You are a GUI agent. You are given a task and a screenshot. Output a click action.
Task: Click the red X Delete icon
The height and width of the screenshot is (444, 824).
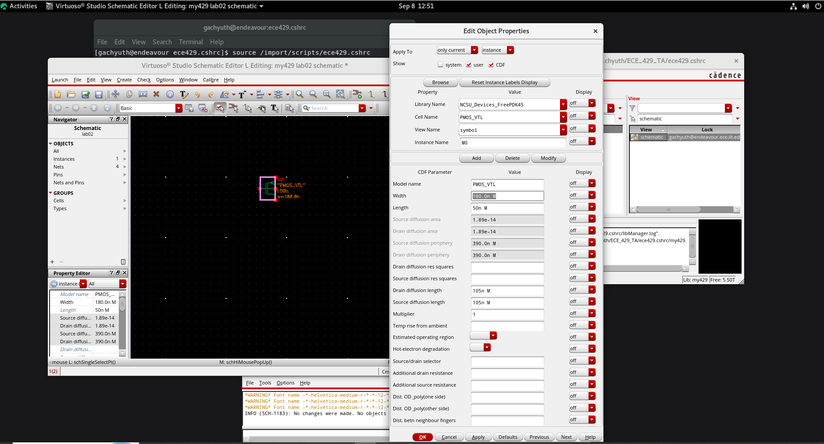click(156, 94)
